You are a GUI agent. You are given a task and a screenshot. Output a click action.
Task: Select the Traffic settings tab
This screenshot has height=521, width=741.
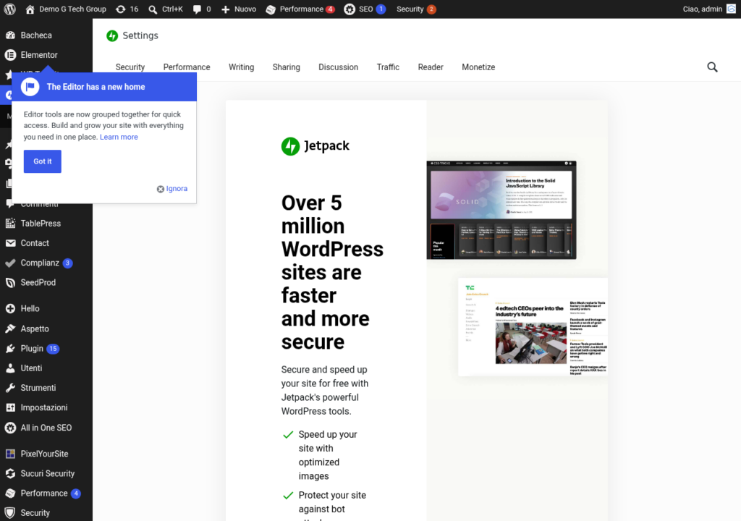(388, 67)
